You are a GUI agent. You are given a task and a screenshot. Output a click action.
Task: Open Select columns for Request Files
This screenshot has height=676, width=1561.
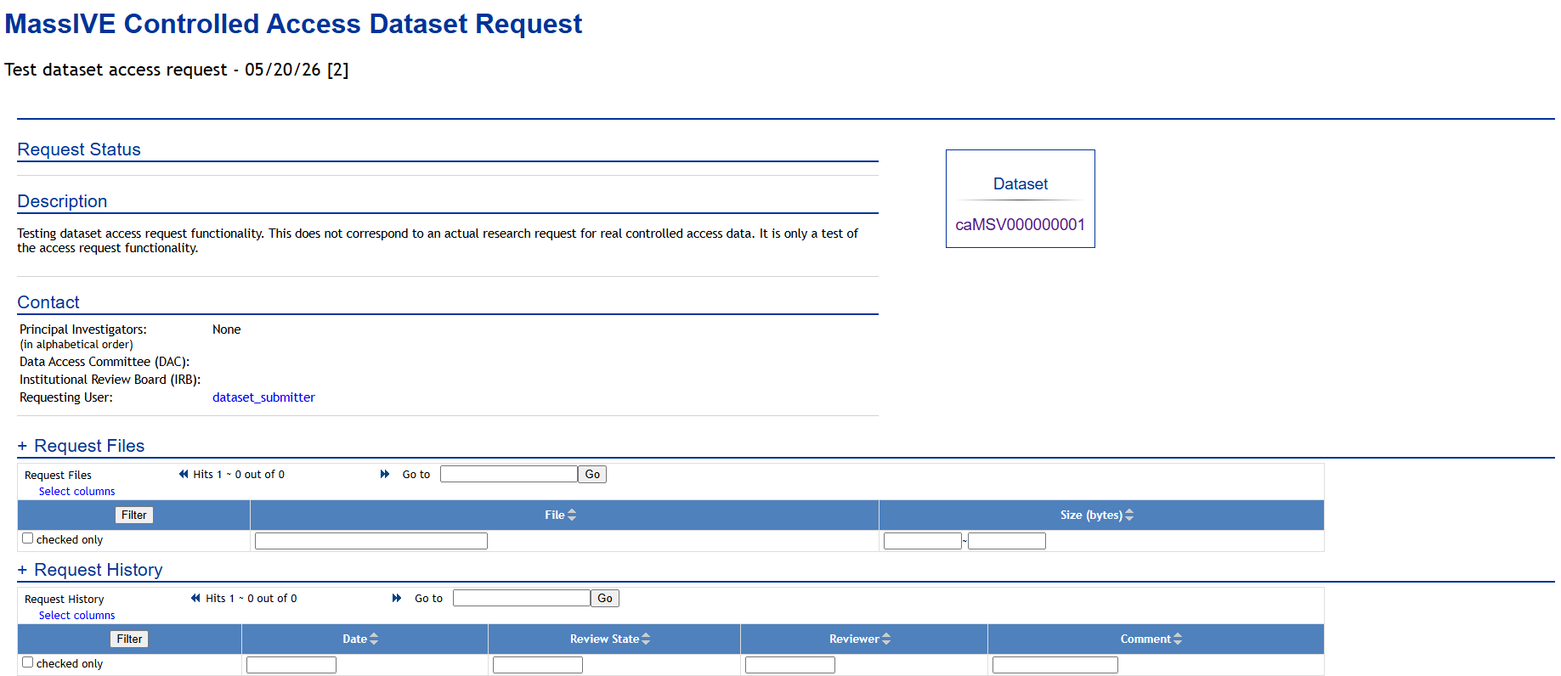click(x=76, y=491)
